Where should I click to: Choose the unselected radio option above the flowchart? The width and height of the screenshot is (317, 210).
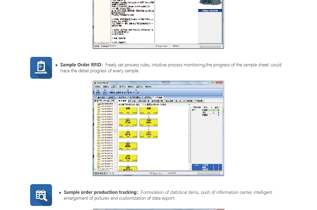[x=144, y=105]
